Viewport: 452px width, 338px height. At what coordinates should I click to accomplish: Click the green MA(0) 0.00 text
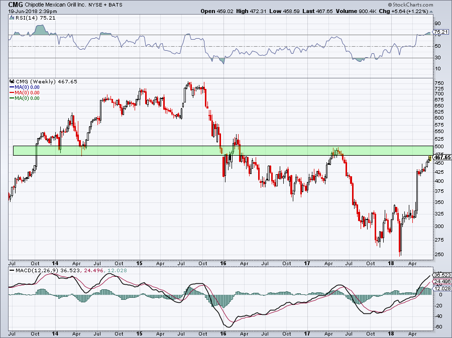(x=27, y=98)
